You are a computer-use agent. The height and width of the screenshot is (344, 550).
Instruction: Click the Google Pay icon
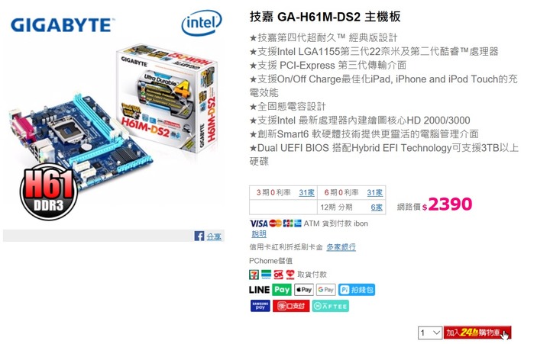coord(326,290)
